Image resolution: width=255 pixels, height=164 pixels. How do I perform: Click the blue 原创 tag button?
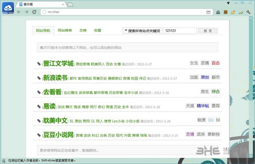click(205, 77)
